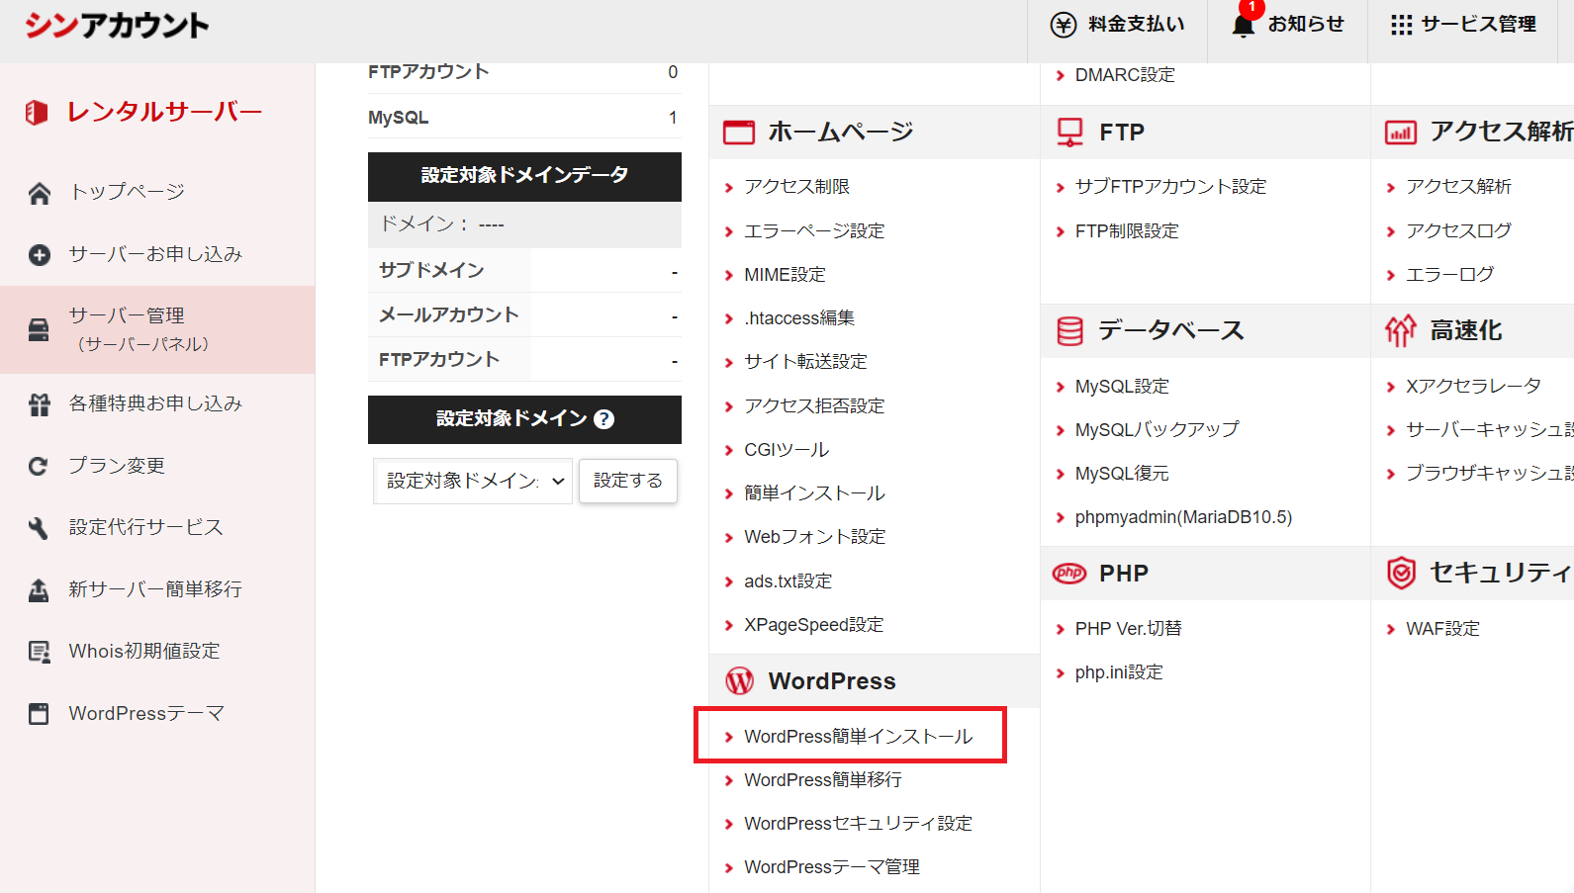Click the help question mark icon
Viewport: 1574px width, 893px height.
click(603, 419)
